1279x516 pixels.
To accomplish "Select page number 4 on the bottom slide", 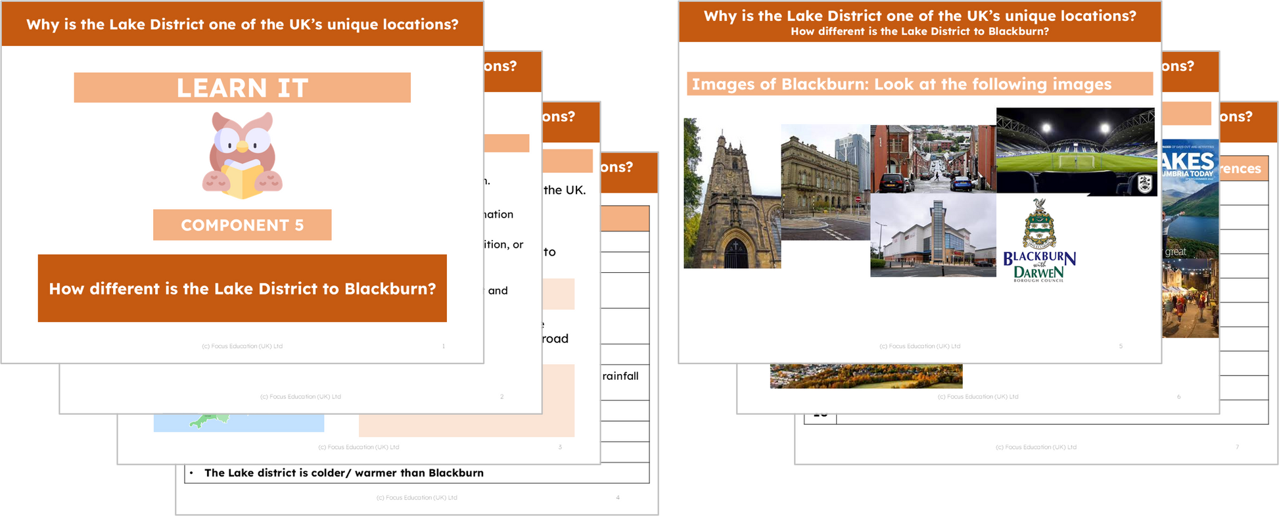I will tap(618, 498).
